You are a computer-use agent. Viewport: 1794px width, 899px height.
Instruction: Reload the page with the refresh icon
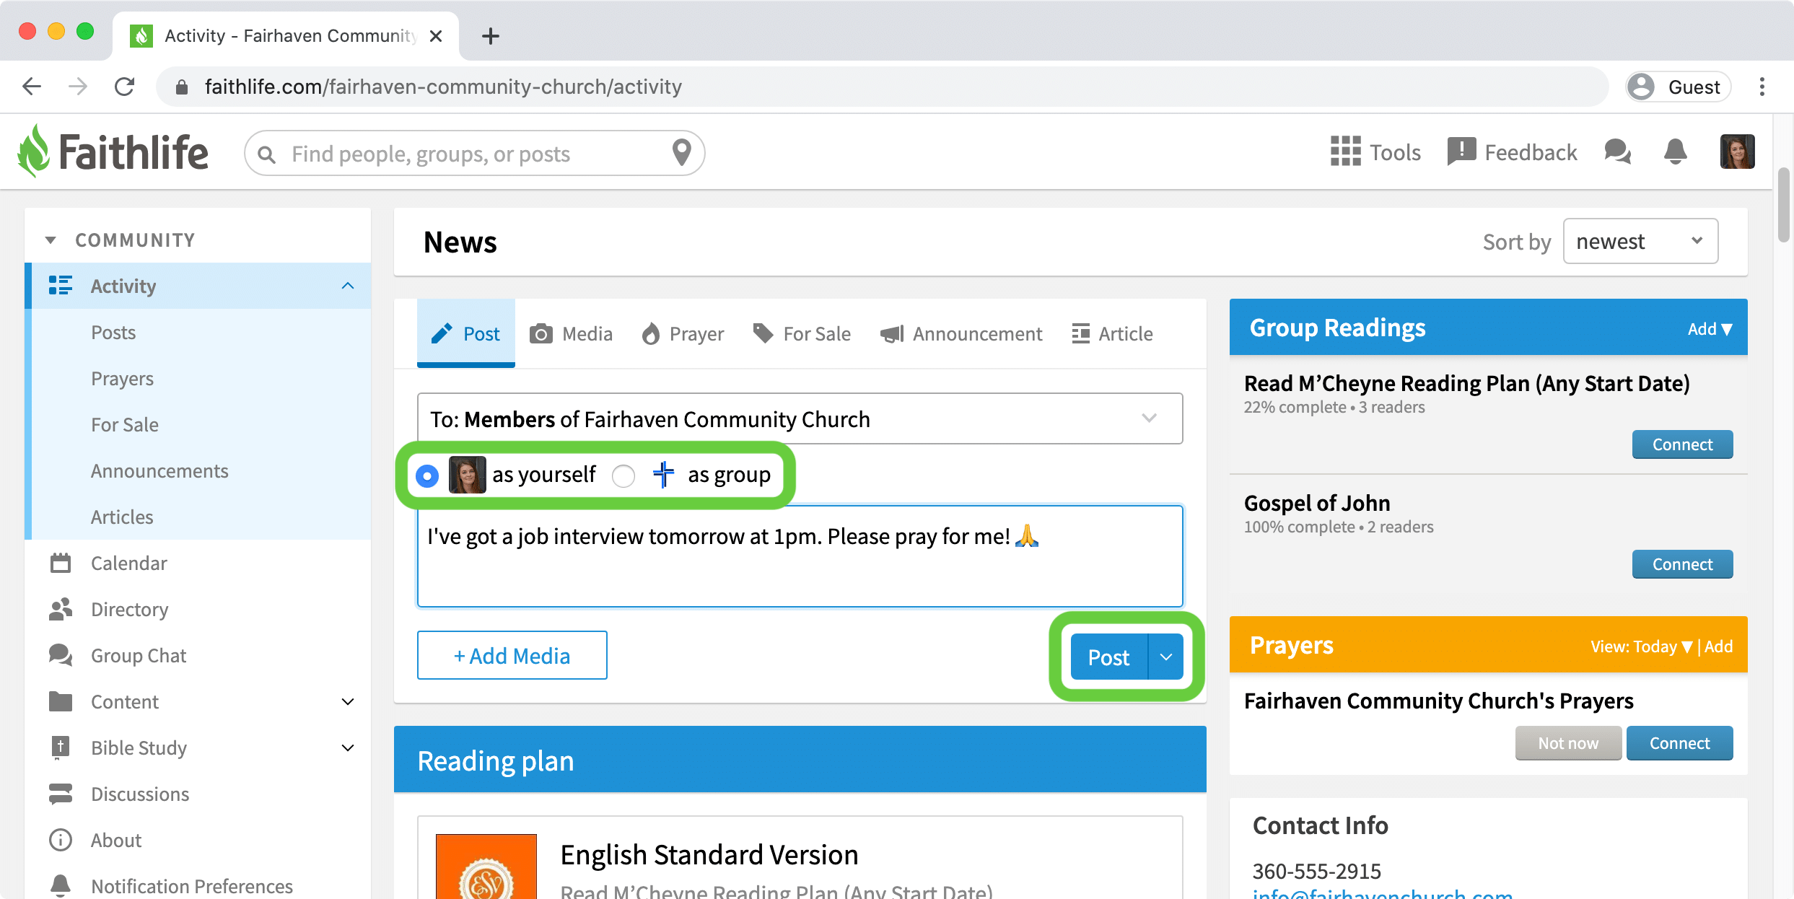pyautogui.click(x=124, y=87)
